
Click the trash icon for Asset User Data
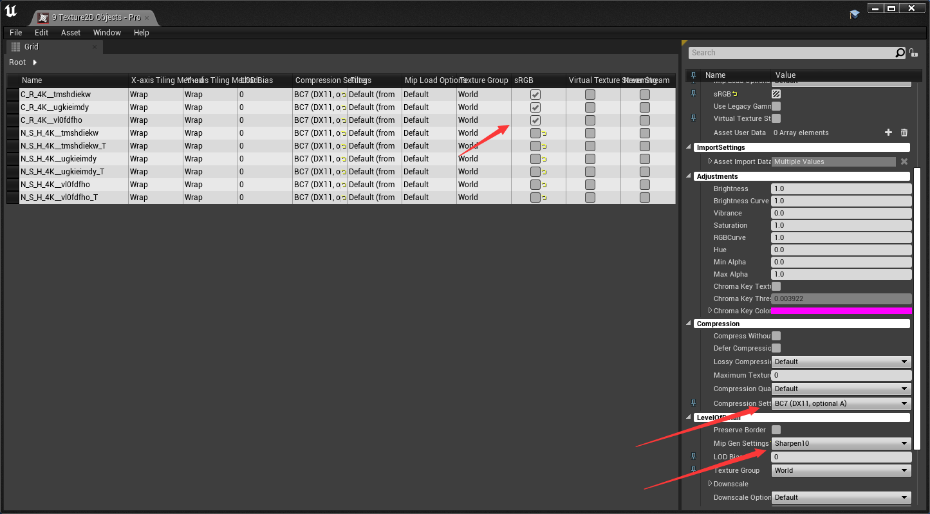pyautogui.click(x=904, y=133)
